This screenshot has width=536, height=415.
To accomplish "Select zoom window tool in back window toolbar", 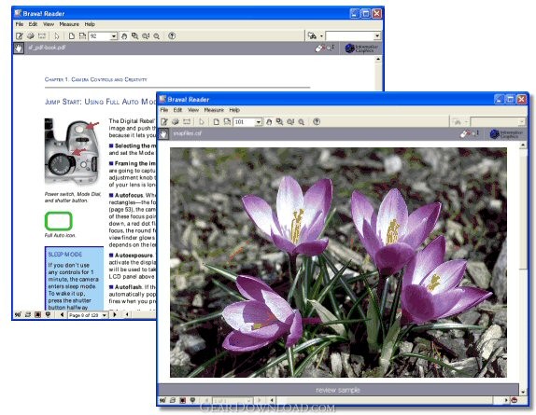I will click(135, 35).
